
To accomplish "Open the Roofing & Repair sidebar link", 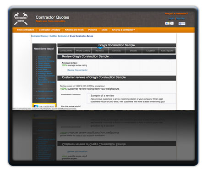I will [45, 74].
